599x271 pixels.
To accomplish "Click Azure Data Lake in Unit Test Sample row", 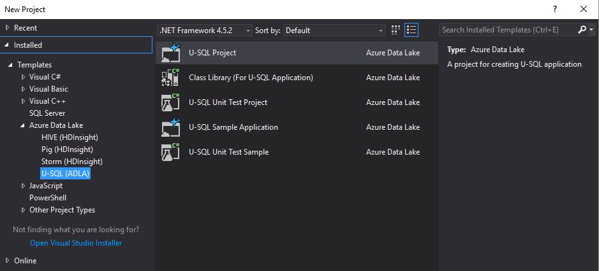I will coord(393,151).
